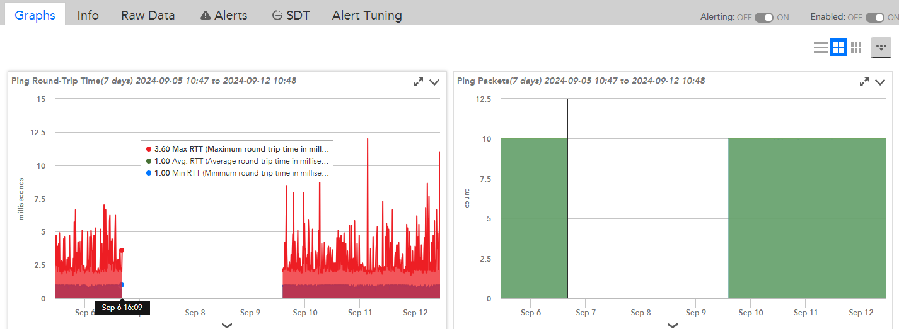Click the Ping Round-Trip Time graph title
The width and height of the screenshot is (899, 329).
point(56,81)
